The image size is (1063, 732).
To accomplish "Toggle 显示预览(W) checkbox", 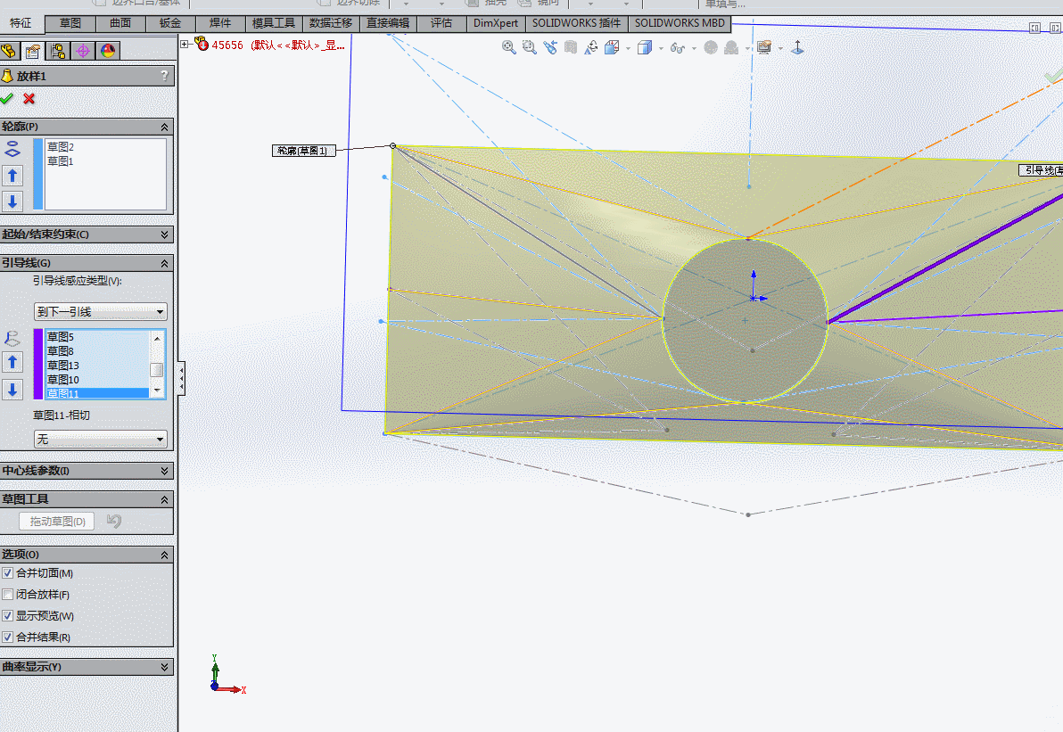I will click(7, 616).
